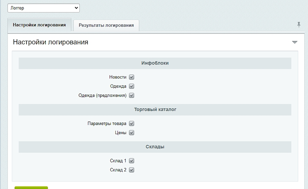Uncheck the Новости checkbox

pos(132,77)
